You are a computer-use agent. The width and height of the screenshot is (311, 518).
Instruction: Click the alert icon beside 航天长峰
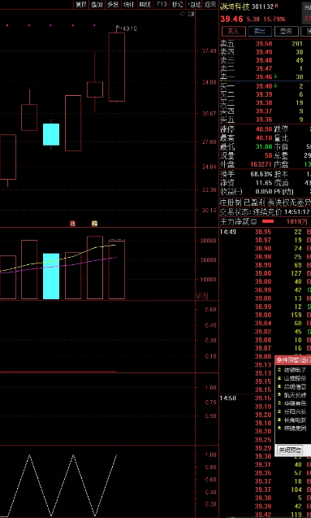279,394
